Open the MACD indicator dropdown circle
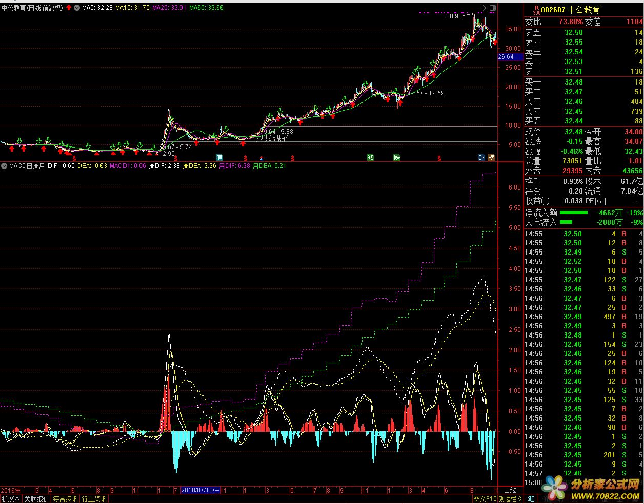 (x=5, y=166)
